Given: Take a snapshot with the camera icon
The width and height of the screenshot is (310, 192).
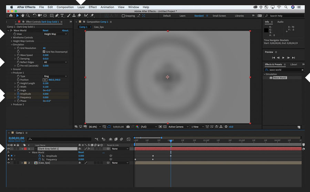Looking at the screenshot, I should 128,127.
